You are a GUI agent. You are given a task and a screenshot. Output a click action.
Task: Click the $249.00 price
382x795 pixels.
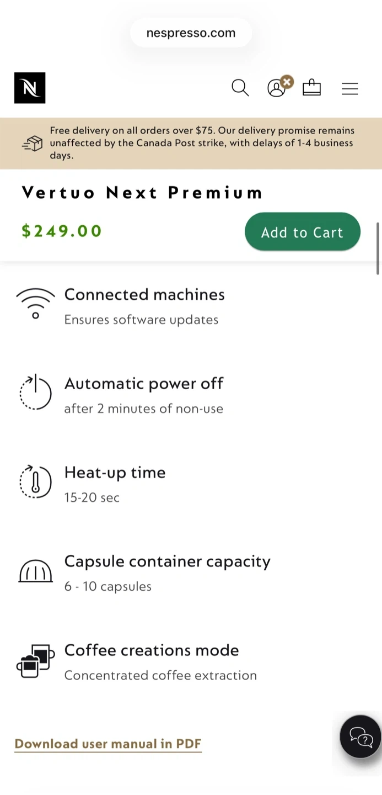pos(62,231)
